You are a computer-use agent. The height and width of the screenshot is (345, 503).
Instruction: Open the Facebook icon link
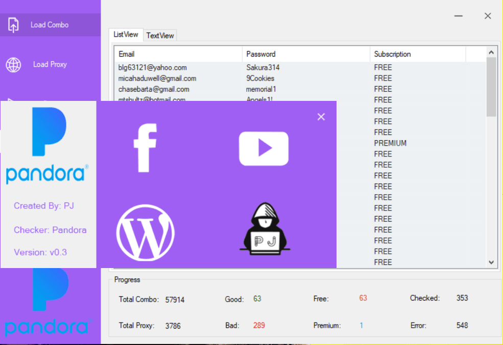[145, 148]
